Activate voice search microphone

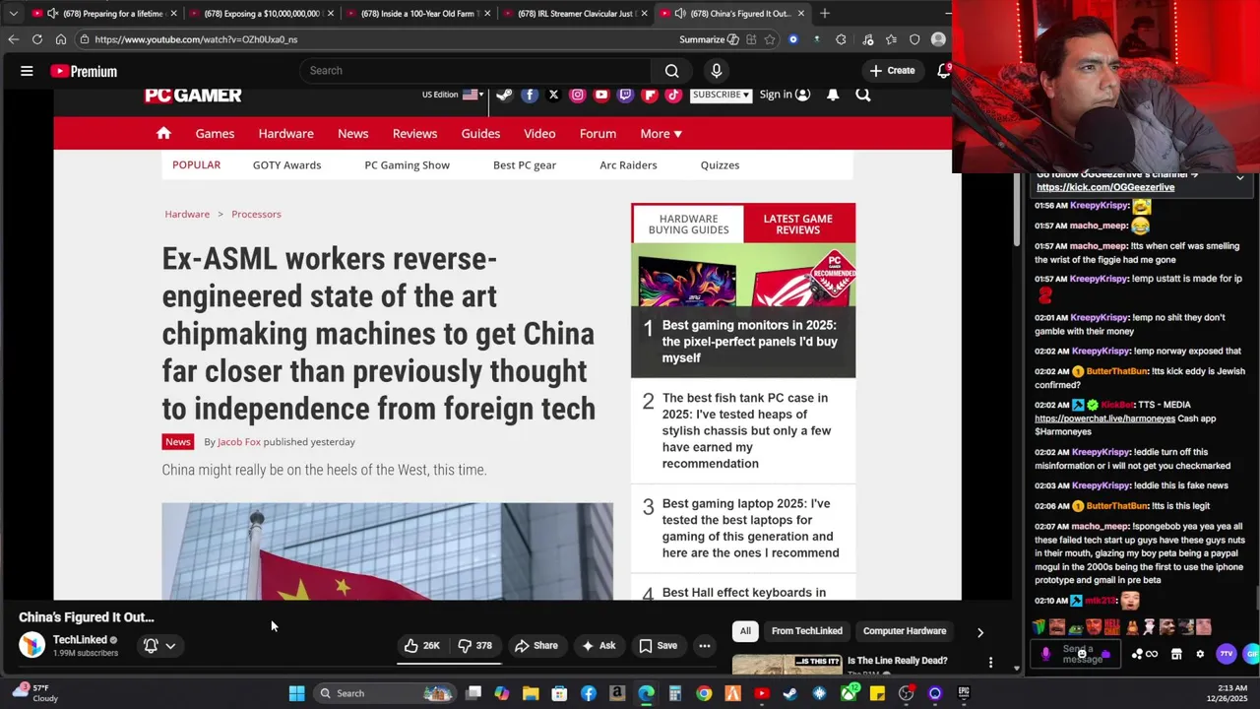point(716,71)
